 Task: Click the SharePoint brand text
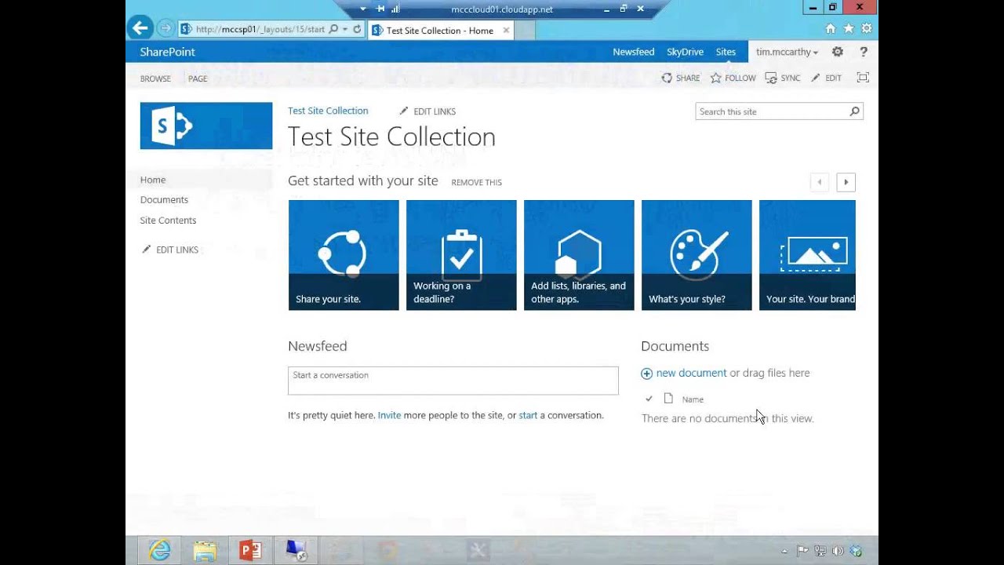(x=167, y=52)
